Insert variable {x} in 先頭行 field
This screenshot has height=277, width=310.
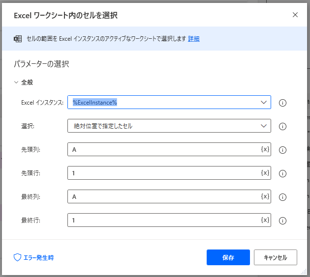point(265,173)
